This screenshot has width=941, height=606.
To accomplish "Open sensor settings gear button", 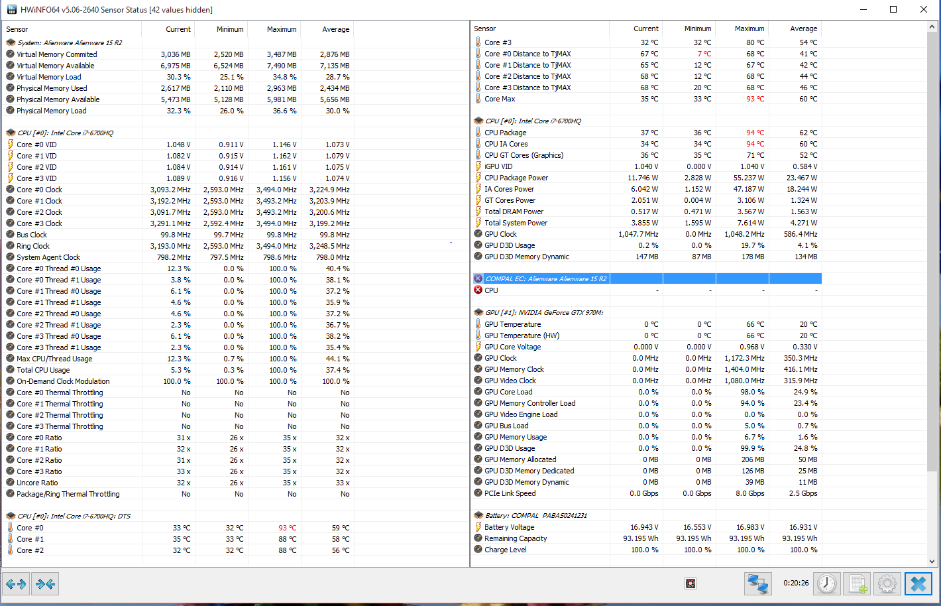I will (887, 583).
